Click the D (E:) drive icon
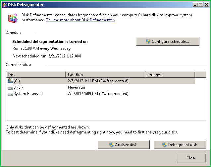The height and width of the screenshot is (167, 211). [10, 88]
